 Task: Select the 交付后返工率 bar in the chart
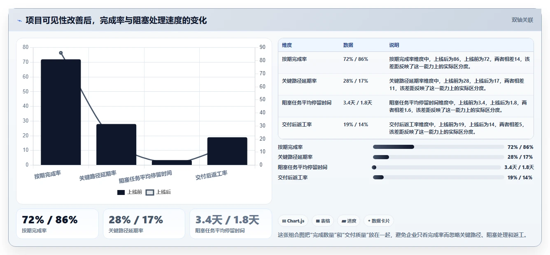tap(227, 151)
